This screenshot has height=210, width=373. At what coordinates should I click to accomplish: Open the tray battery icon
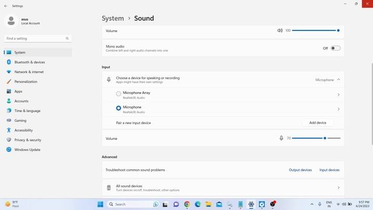(350, 204)
